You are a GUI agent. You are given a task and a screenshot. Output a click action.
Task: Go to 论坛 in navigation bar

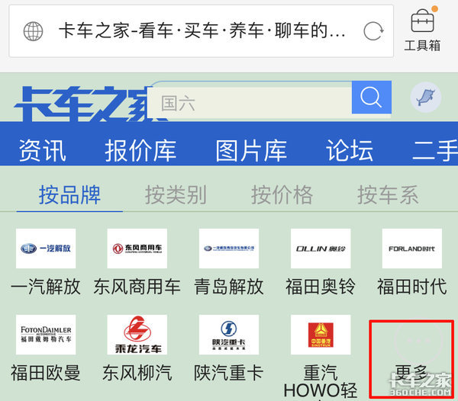pyautogui.click(x=350, y=150)
